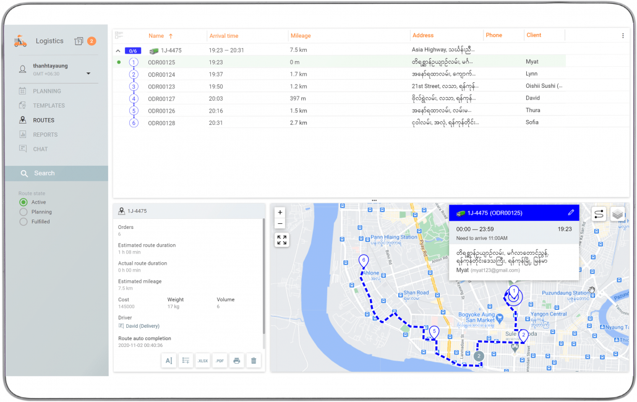The image size is (637, 402).
Task: Toggle fullscreen map view
Action: [x=281, y=240]
